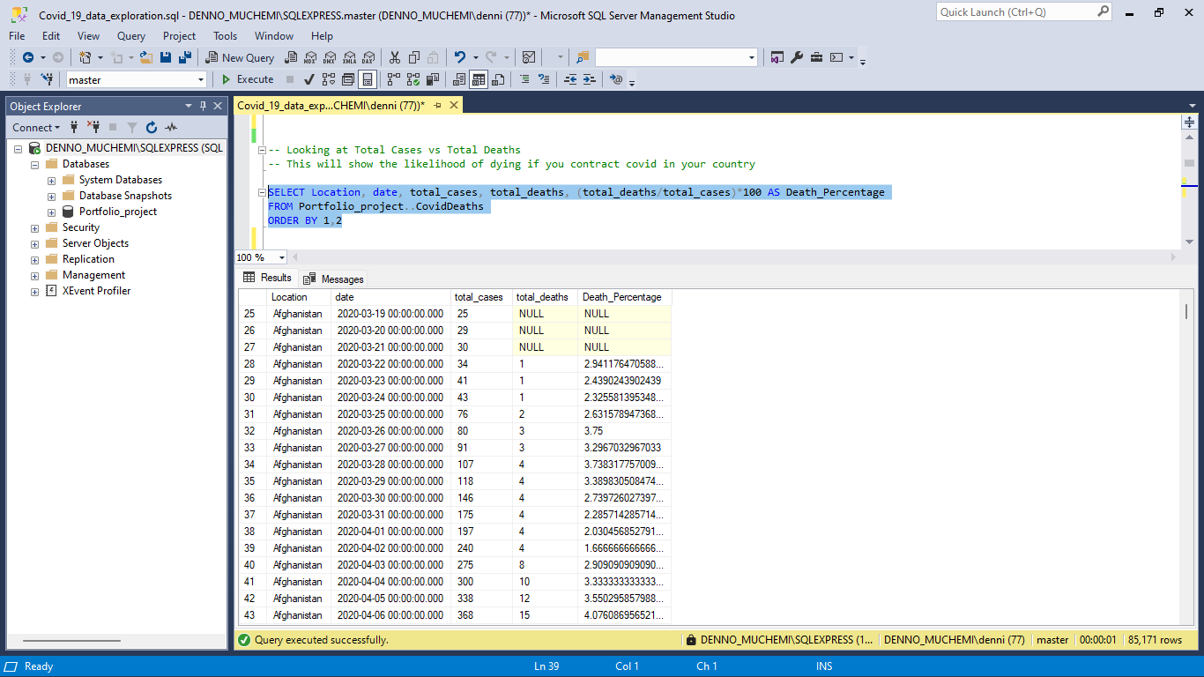Collapse the SELECT statement outline in editor
1204x677 pixels.
point(262,192)
